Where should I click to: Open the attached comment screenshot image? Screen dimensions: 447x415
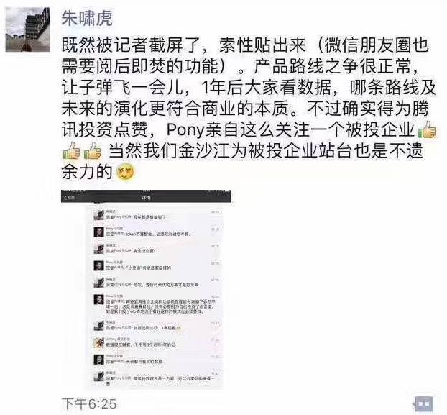click(146, 289)
